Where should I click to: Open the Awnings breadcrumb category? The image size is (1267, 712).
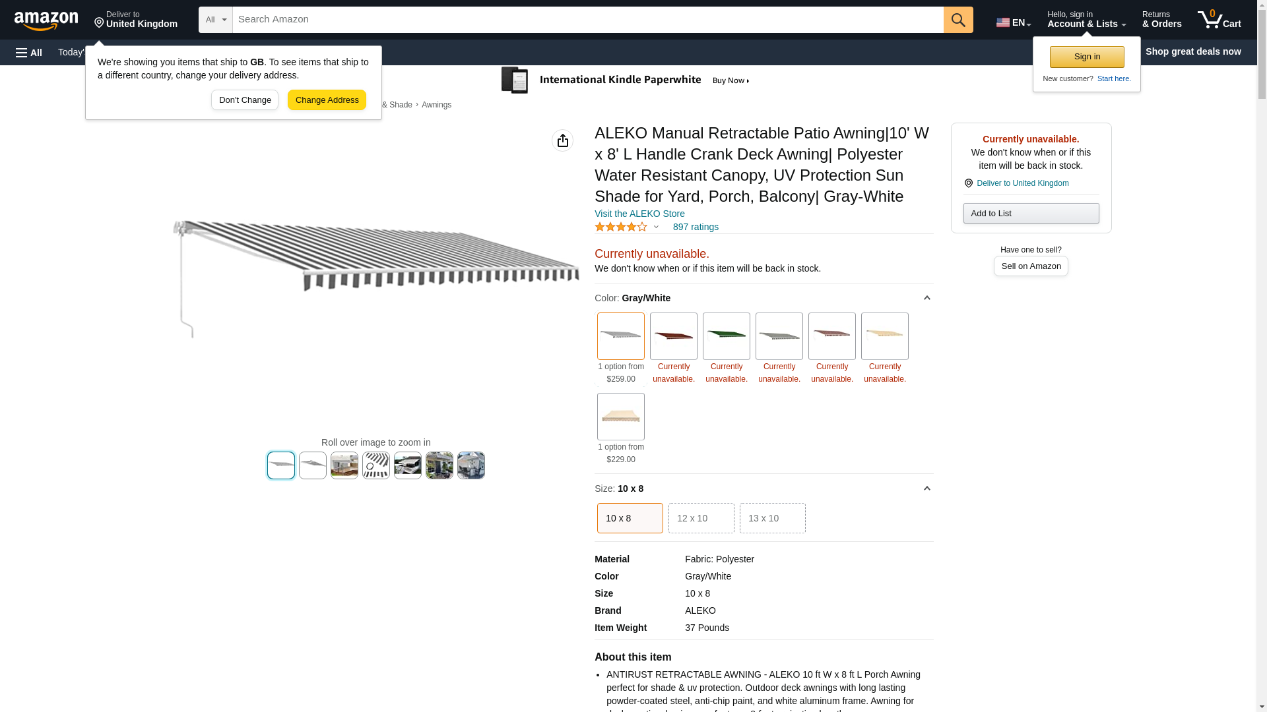[436, 105]
